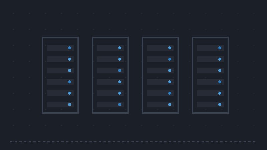Click third slot LED in fourth rack
Screen dimensions: 267x150
[220, 71]
